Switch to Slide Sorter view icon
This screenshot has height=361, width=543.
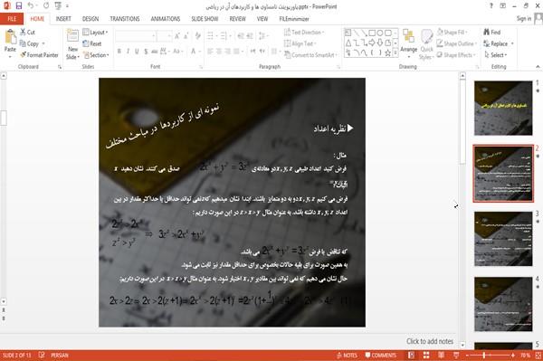pyautogui.click(x=426, y=355)
